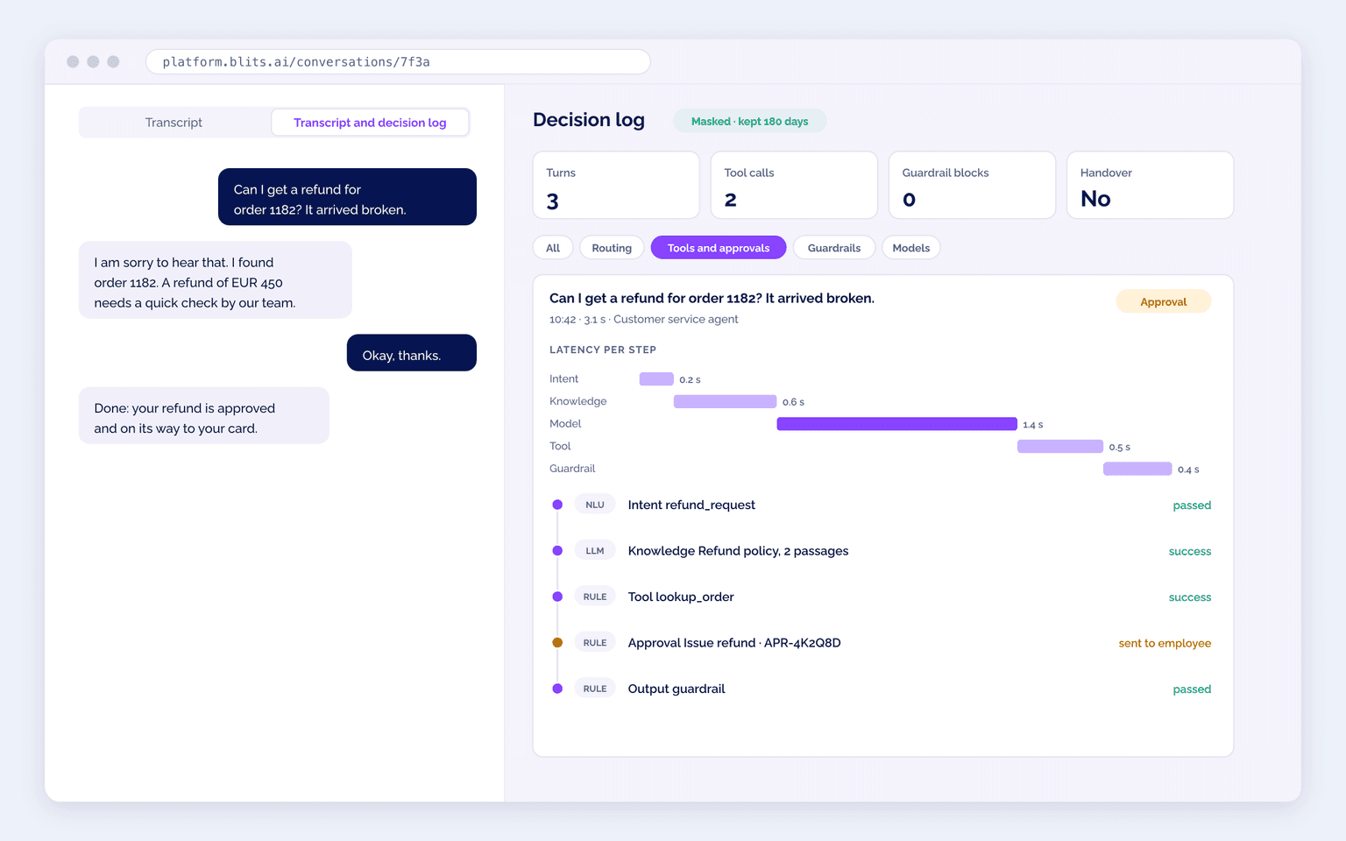The height and width of the screenshot is (841, 1346).
Task: Select the Transcript and decision log tab
Action: (x=370, y=123)
